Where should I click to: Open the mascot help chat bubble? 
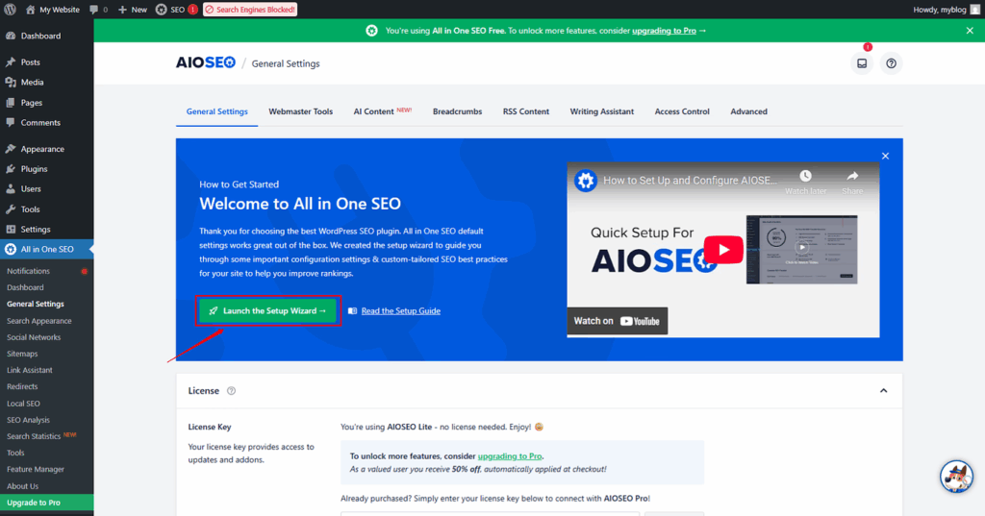pos(955,476)
